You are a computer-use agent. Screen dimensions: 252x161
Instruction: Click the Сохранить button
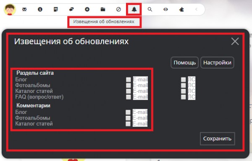217,138
